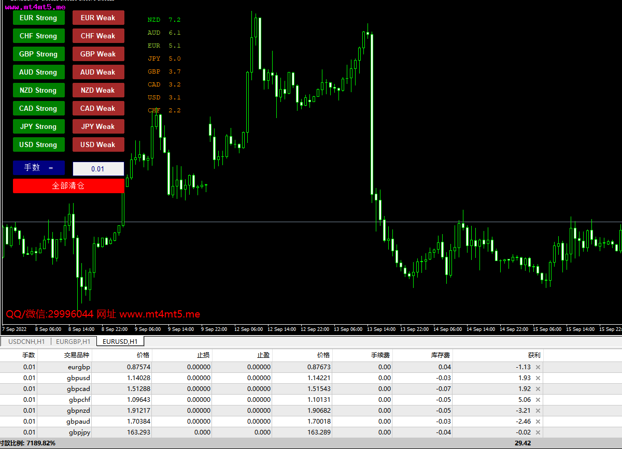Choose the AUD Strong button
This screenshot has height=449, width=622.
39,72
